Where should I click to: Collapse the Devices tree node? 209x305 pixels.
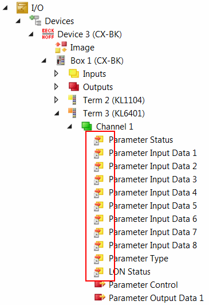pyautogui.click(x=18, y=21)
